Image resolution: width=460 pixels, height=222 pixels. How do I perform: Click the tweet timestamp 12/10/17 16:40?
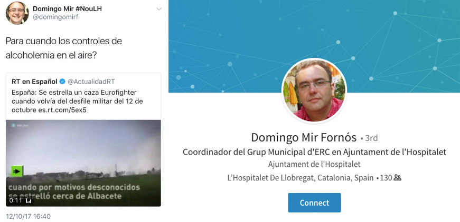28,216
